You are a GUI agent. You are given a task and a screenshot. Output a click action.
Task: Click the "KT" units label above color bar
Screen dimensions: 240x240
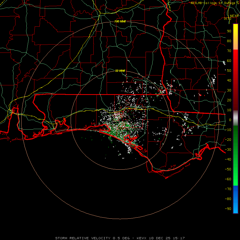coord(228,19)
